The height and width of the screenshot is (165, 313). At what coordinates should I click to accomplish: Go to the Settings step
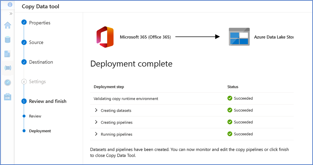(37, 82)
